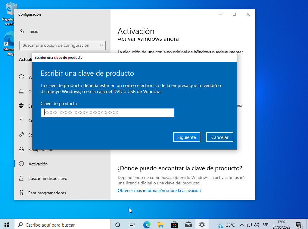Expand the hidden system tray icons
308x229 pixels.
pos(242,225)
